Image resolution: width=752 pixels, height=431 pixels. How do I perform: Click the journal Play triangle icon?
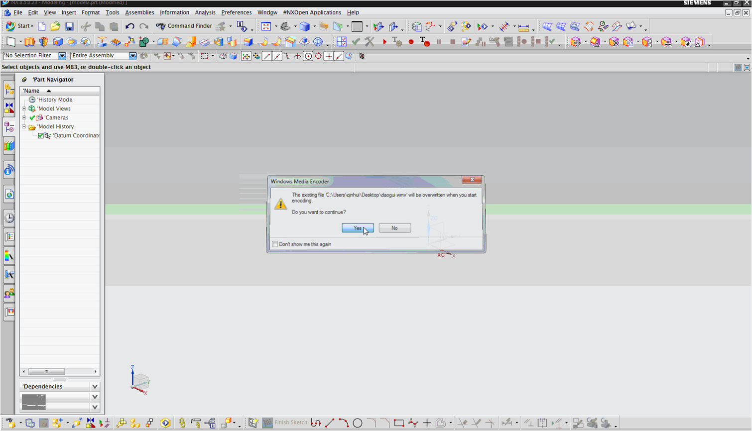click(x=384, y=42)
